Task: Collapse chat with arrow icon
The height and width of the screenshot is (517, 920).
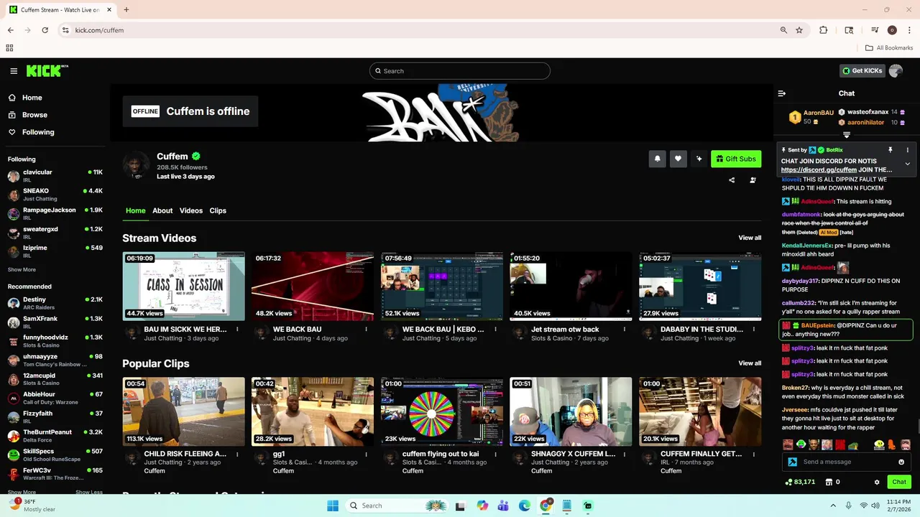Action: pos(782,93)
